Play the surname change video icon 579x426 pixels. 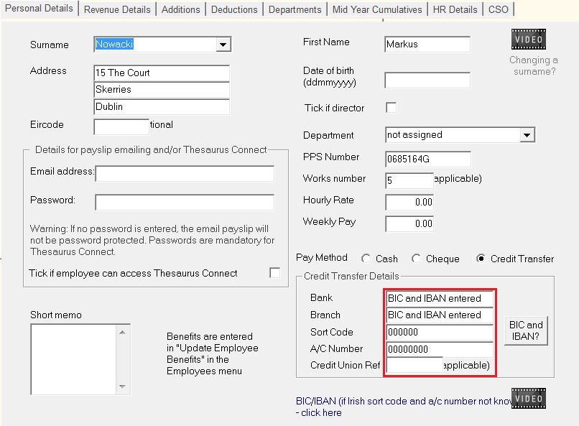tap(529, 39)
